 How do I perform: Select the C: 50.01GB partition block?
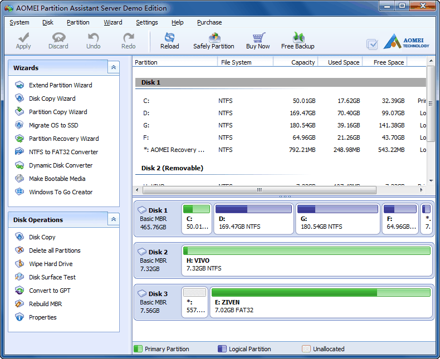[x=197, y=219]
